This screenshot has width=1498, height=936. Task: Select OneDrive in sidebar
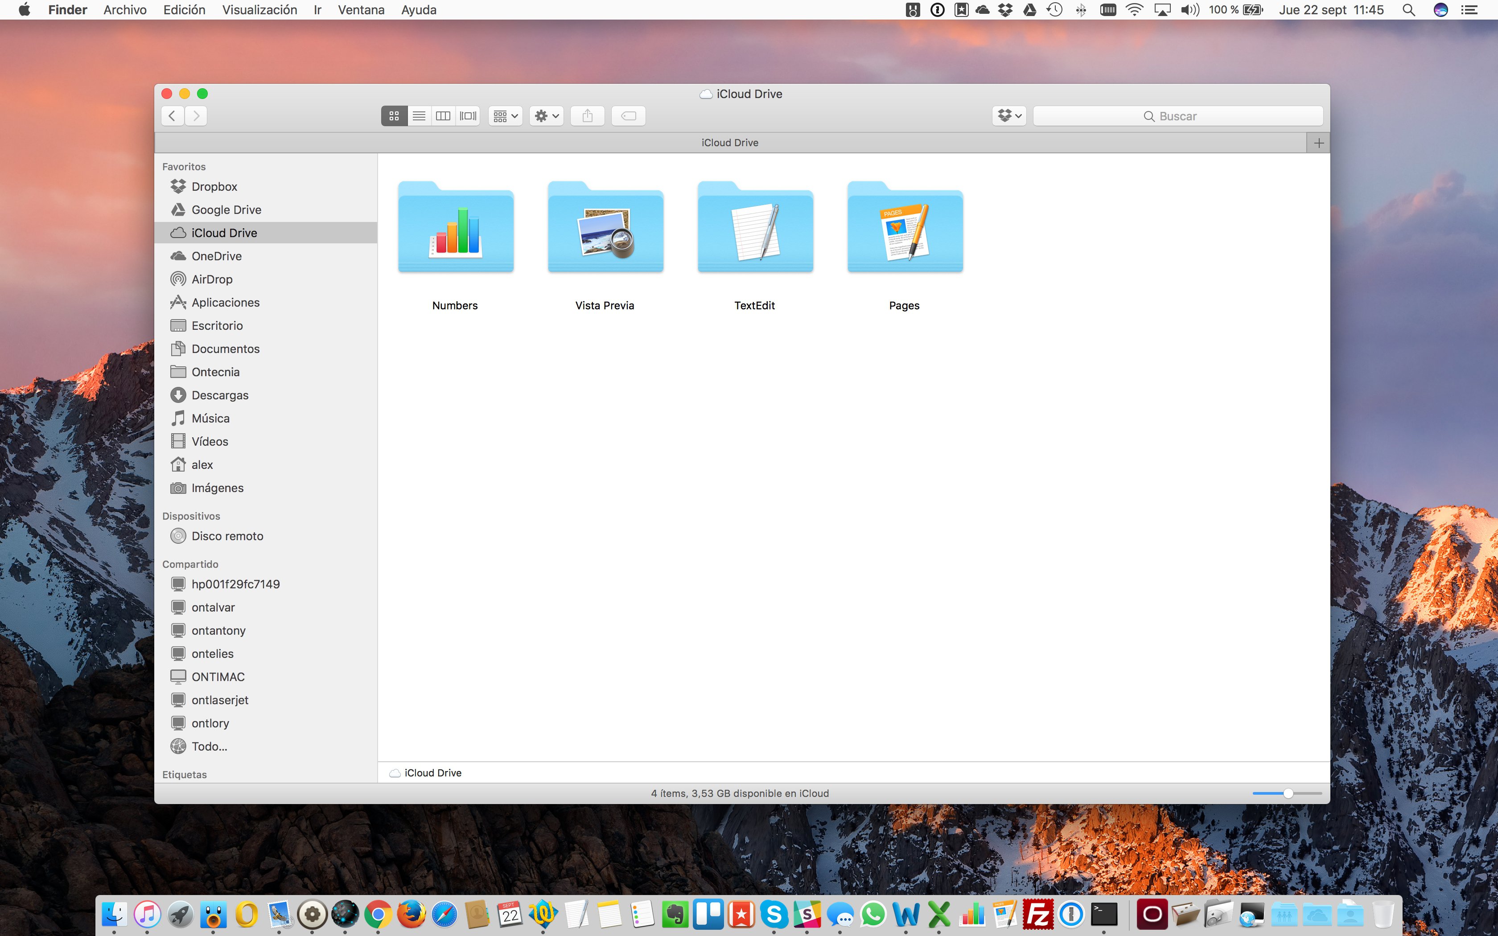pos(266,256)
